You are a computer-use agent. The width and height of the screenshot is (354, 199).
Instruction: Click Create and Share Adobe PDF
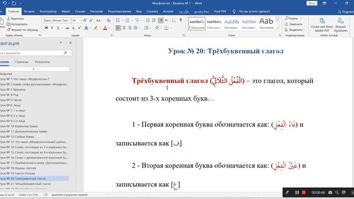point(322,24)
